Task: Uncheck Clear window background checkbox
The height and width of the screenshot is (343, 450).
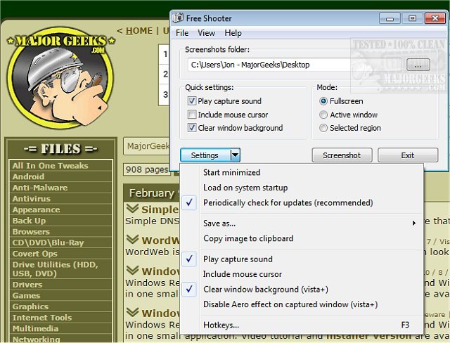Action: (x=192, y=128)
